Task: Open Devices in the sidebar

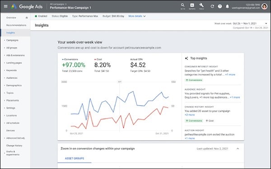Action: 10,131
